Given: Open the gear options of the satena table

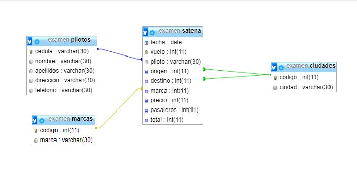Looking at the screenshot, I should 152,32.
